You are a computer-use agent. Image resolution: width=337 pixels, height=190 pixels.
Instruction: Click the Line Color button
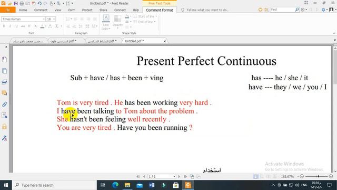(x=106, y=22)
